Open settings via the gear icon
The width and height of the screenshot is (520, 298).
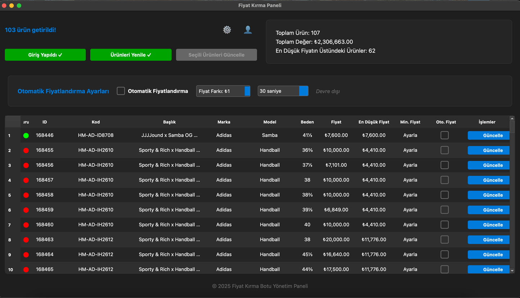227,30
